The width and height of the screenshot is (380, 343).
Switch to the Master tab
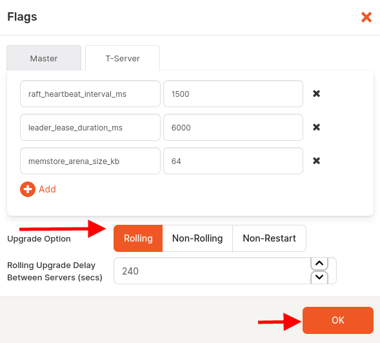click(44, 58)
